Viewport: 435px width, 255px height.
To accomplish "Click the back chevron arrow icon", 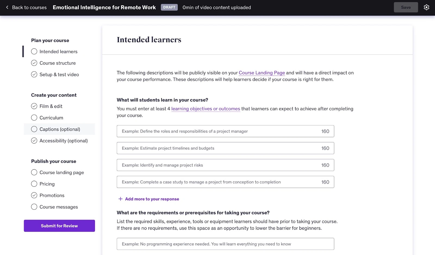I will point(7,7).
